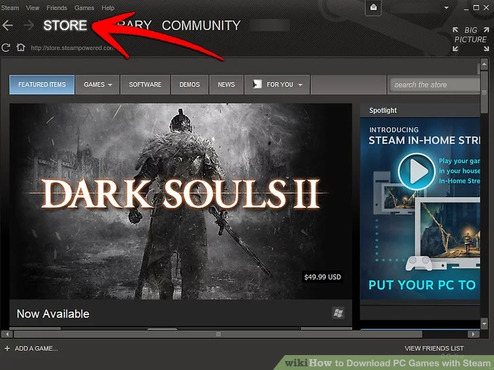Open the Spotlight In-Home Streaming promo
Viewport: 494px width, 370px height.
(420, 209)
